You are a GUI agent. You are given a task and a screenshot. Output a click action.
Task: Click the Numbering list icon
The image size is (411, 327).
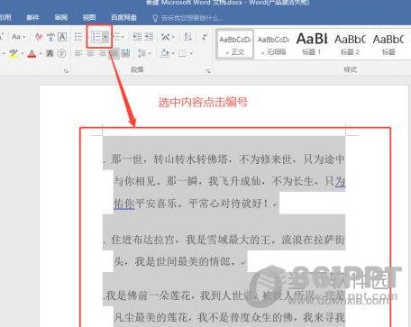pos(96,37)
